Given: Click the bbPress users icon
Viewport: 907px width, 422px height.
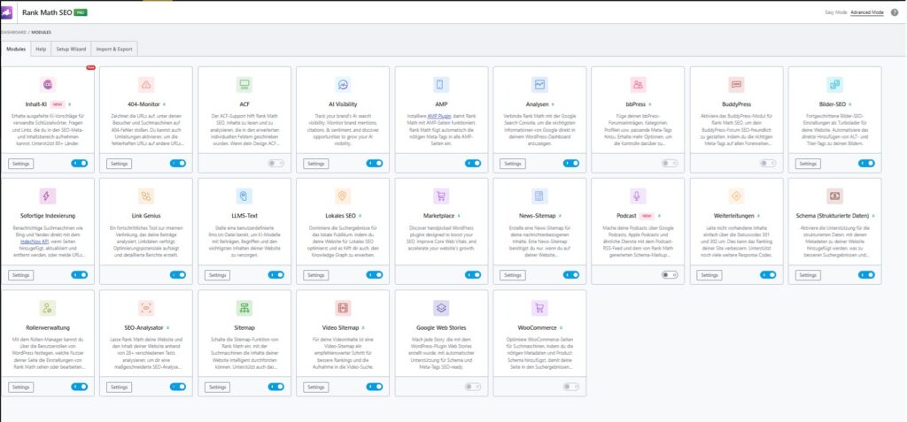Looking at the screenshot, I should pyautogui.click(x=638, y=85).
